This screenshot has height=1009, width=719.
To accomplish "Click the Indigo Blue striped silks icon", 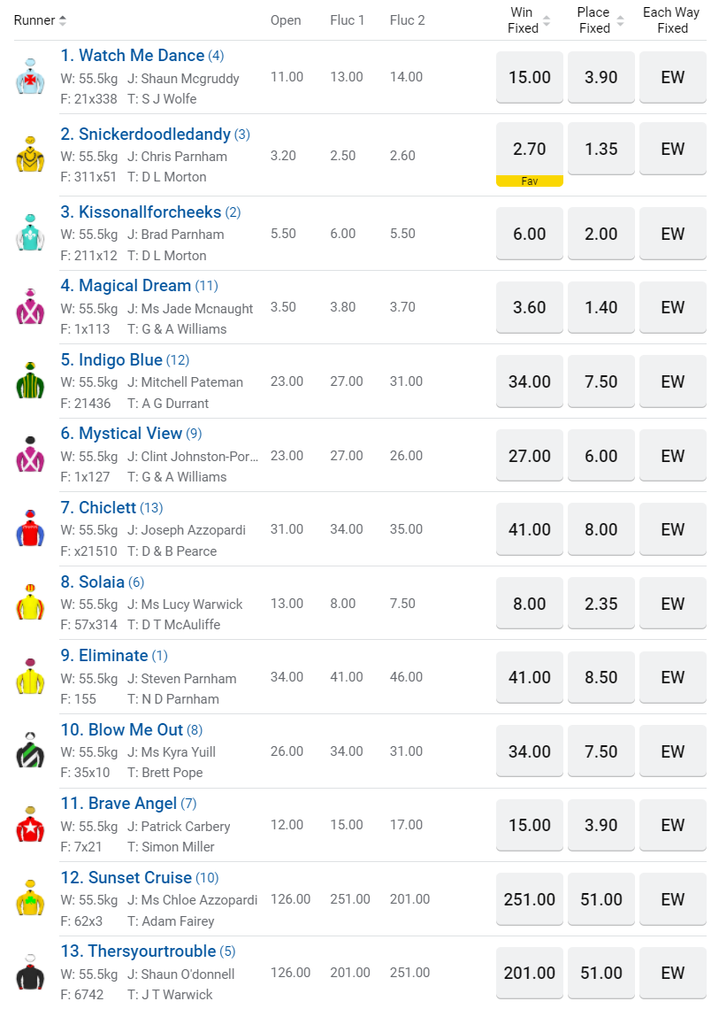I will coord(30,381).
